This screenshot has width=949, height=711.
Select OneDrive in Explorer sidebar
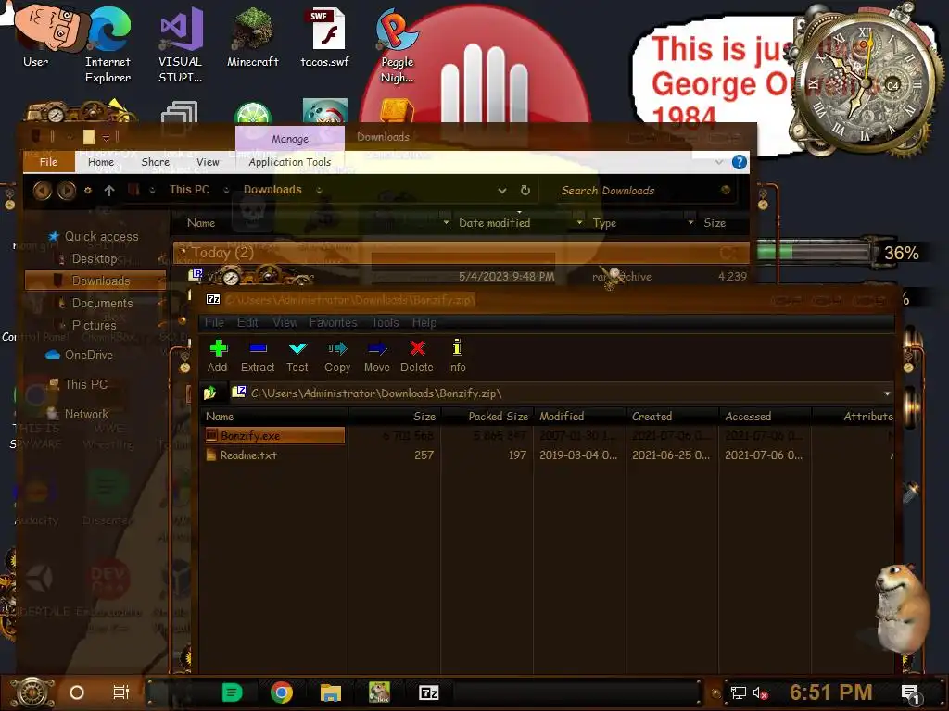80,355
